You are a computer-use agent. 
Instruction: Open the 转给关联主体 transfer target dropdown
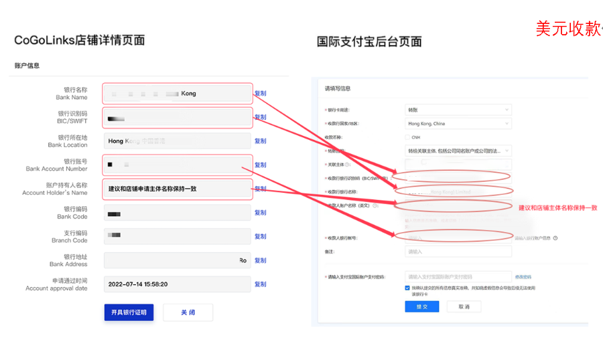458,151
